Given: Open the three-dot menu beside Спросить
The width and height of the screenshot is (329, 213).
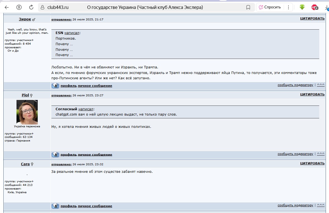Looking at the screenshot, I should click(288, 7).
